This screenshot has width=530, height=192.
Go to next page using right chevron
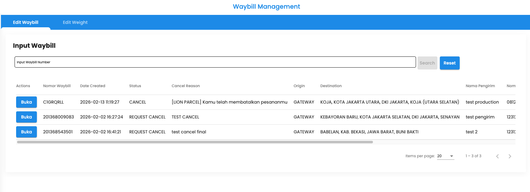(x=510, y=156)
